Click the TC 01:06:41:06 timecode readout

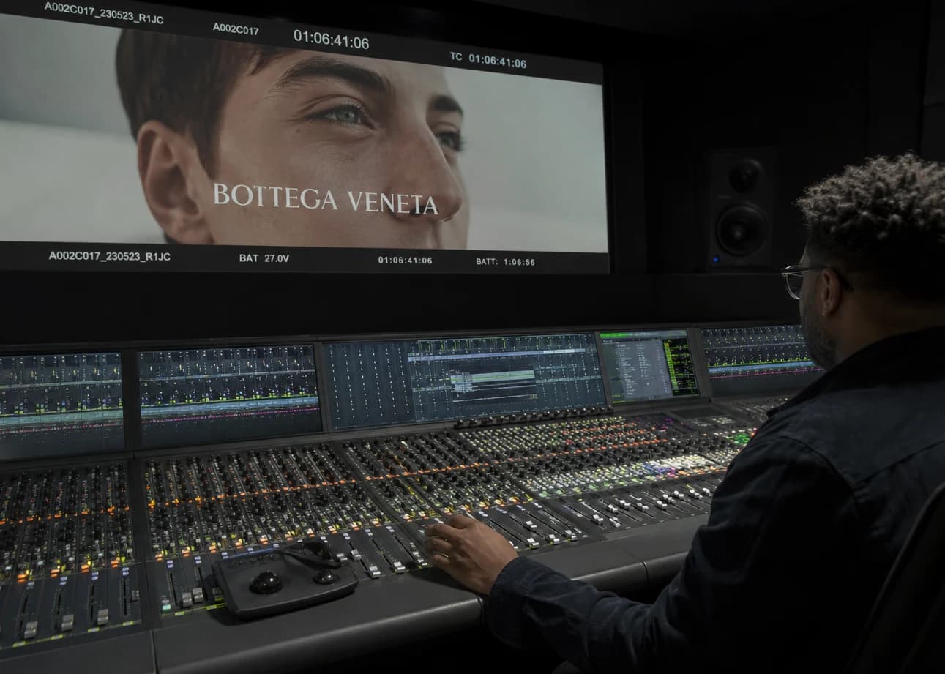488,60
